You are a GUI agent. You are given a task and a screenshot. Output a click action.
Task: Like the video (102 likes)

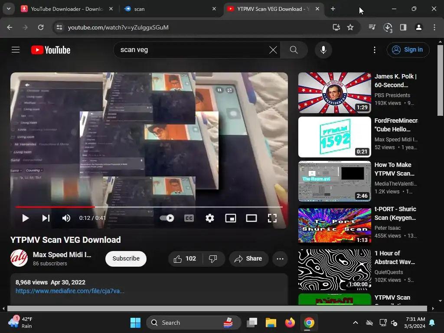(186, 258)
